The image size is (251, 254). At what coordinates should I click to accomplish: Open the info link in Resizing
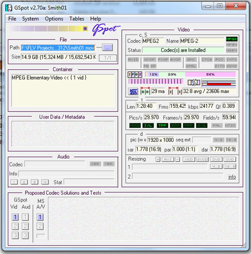tap(232, 177)
